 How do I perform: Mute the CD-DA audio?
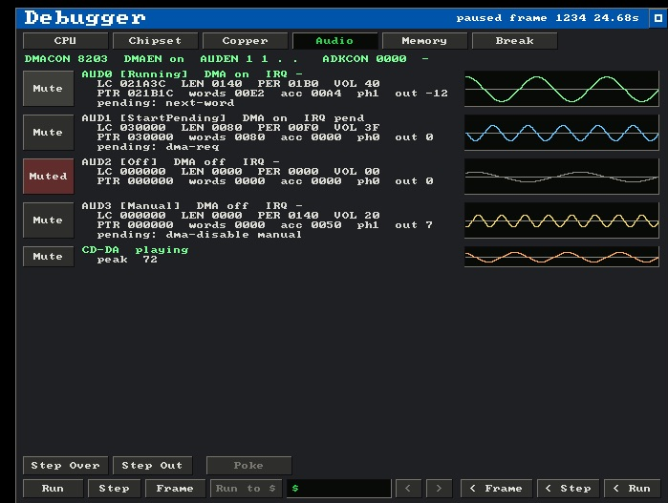(x=48, y=257)
